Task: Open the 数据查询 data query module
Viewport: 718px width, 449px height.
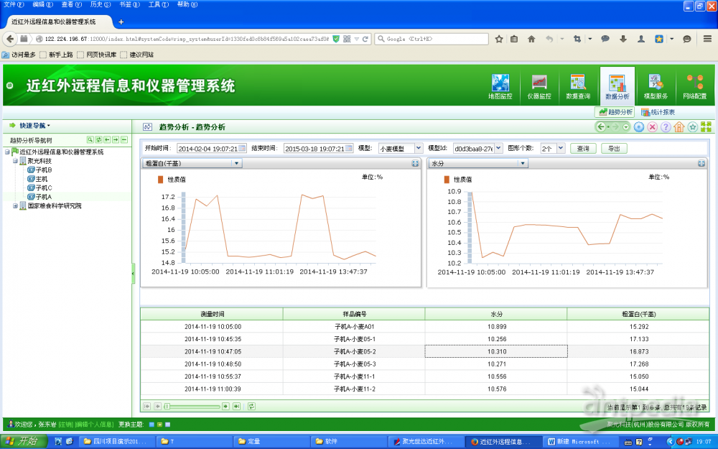Action: [578, 86]
